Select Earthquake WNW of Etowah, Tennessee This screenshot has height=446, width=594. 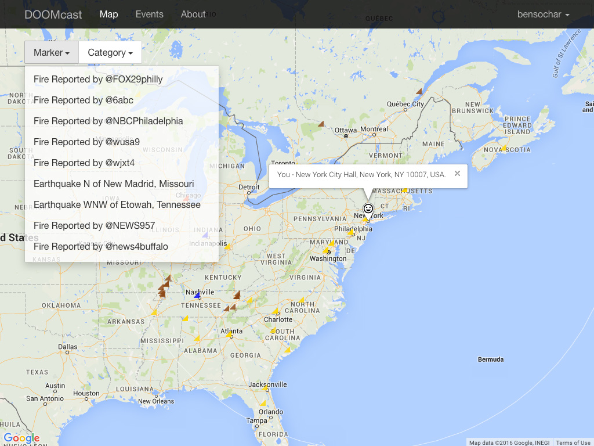click(122, 204)
